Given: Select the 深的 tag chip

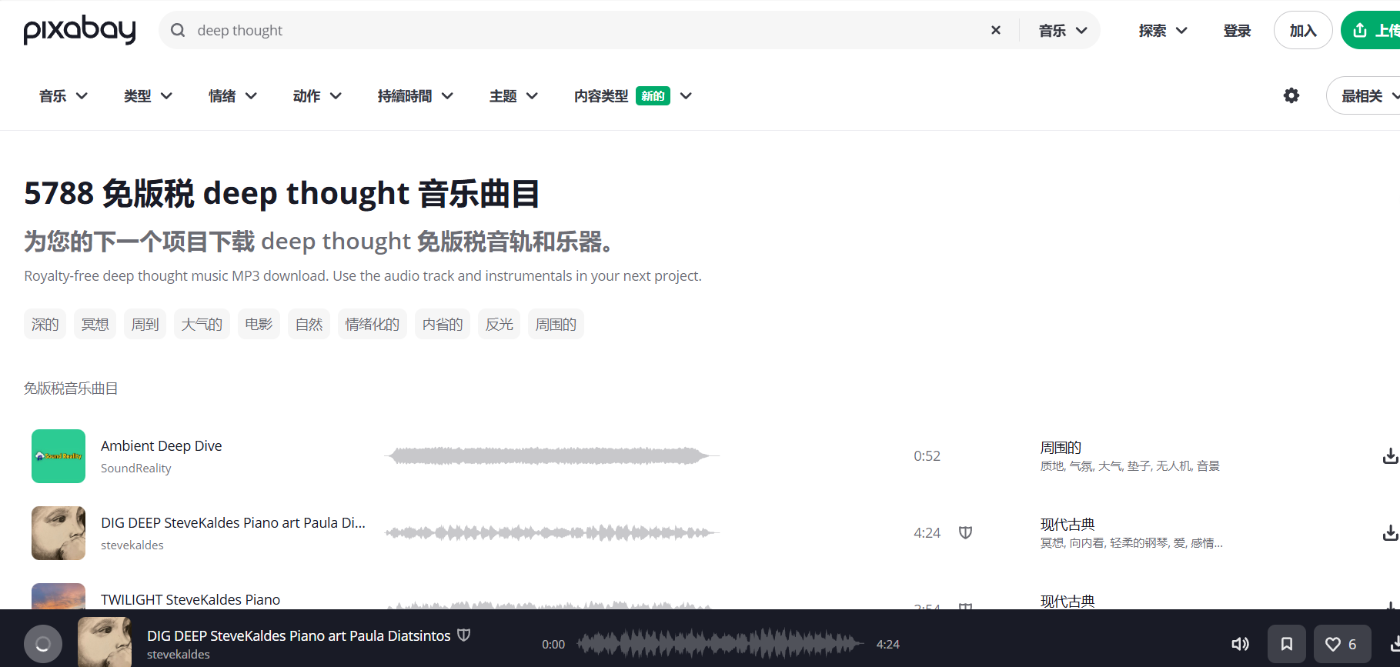Looking at the screenshot, I should [45, 324].
